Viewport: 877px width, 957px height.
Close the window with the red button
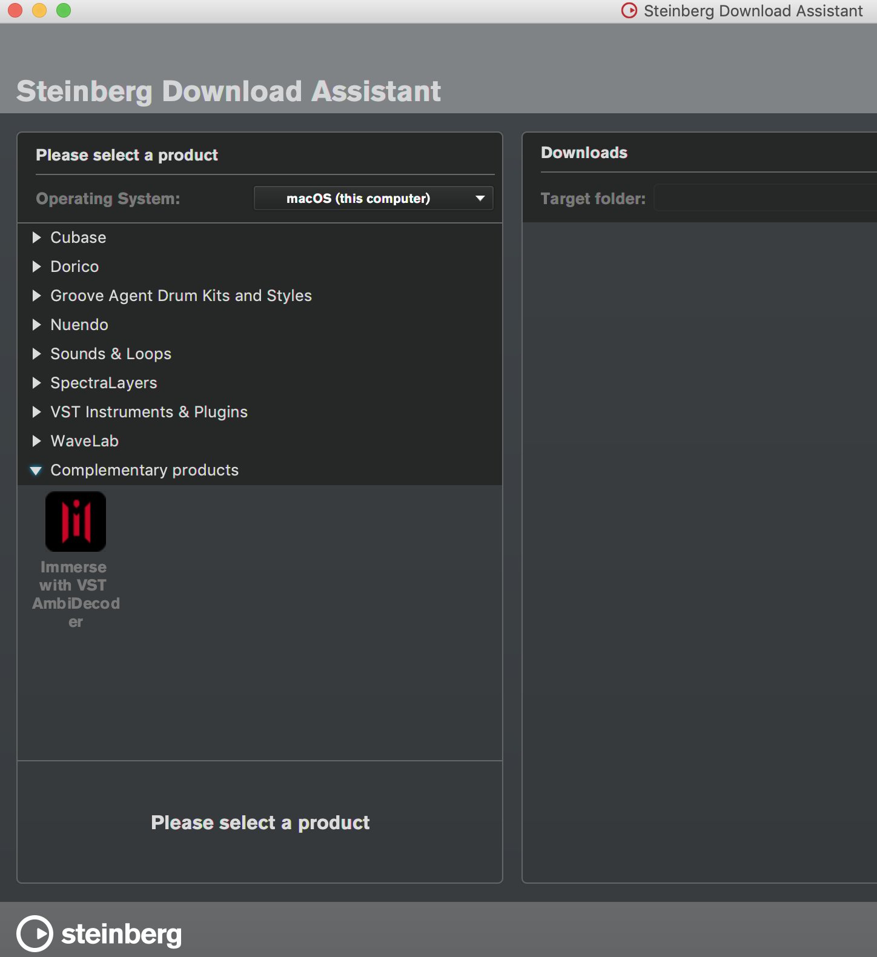15,10
